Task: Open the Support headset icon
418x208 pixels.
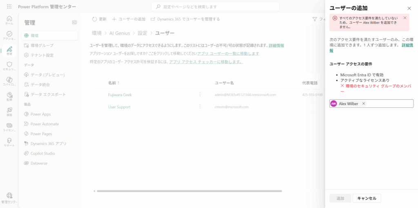Action: coord(9,142)
